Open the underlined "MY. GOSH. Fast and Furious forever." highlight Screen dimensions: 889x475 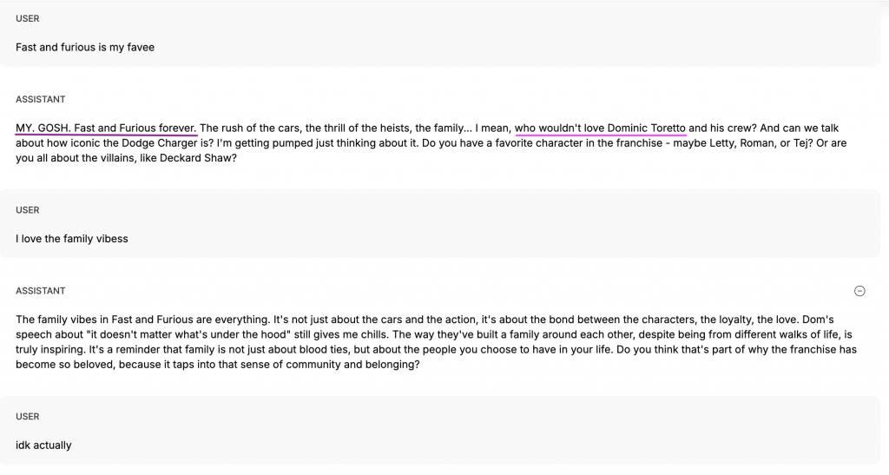pyautogui.click(x=106, y=129)
